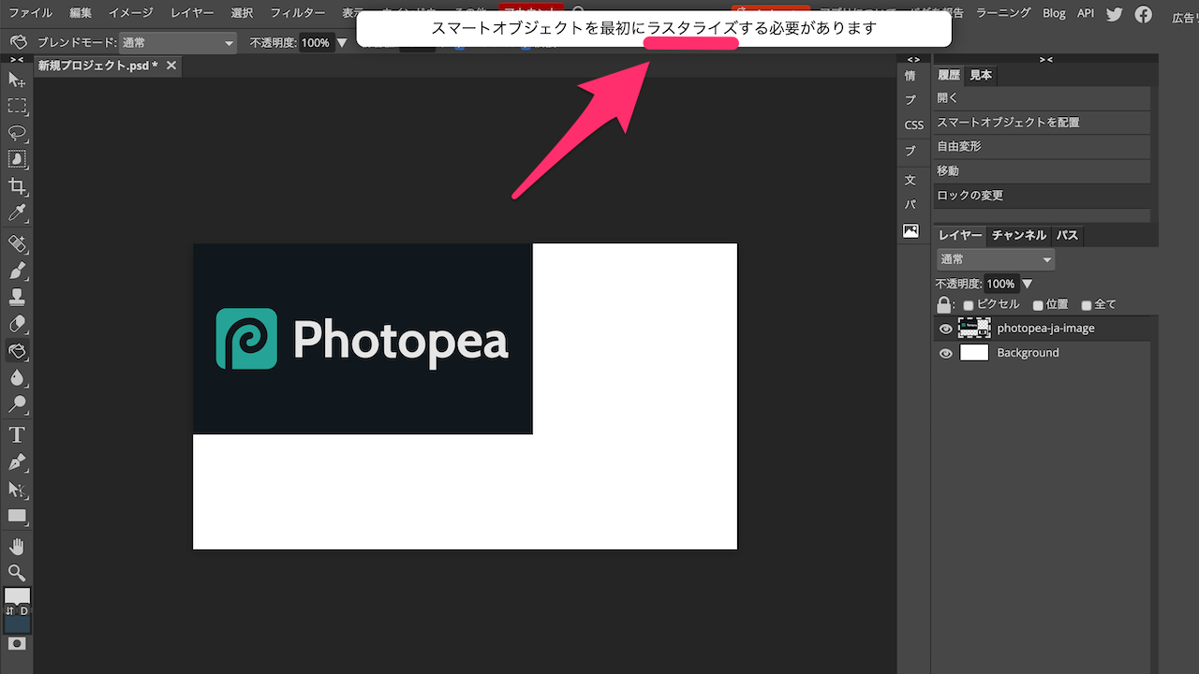Select the Brush tool

click(x=17, y=271)
